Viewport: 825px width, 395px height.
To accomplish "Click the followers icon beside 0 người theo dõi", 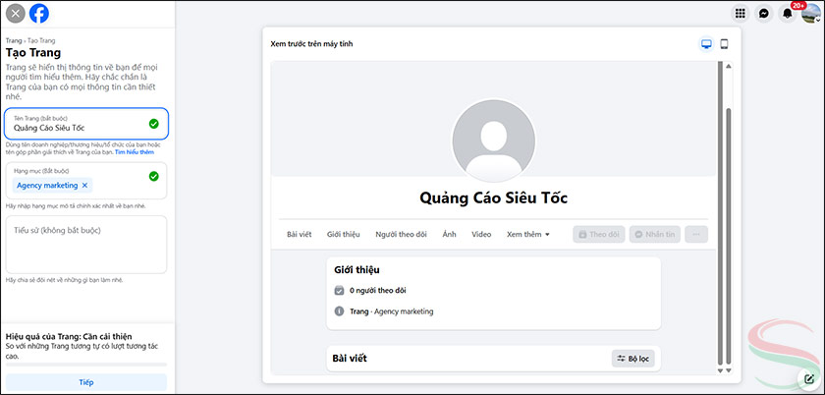I will pos(340,290).
